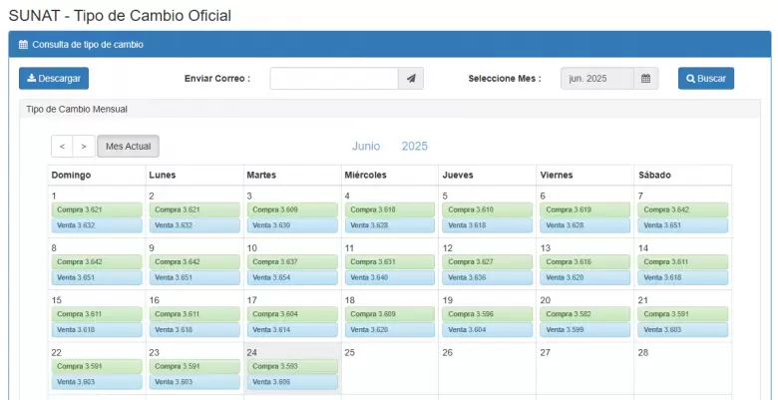Select Venta 3.630 on day 3
Screen dimensions: 778x400
point(292,225)
